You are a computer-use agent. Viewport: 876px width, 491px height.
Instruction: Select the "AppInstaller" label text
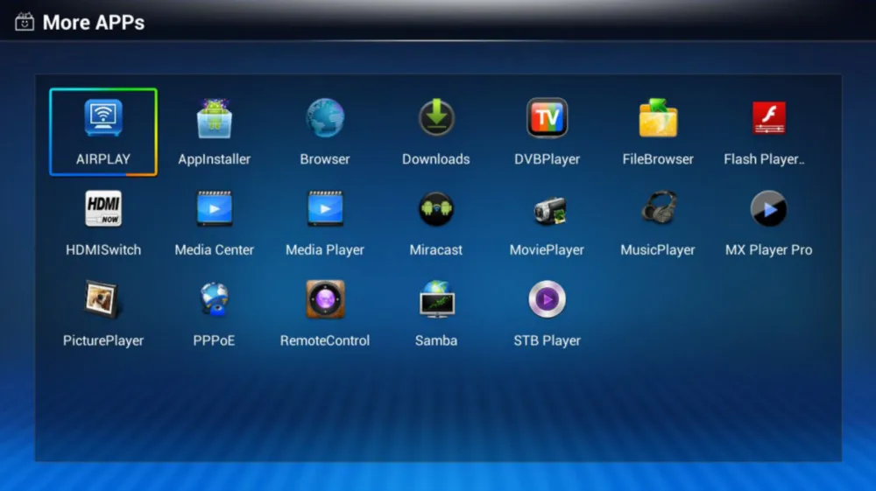click(215, 159)
